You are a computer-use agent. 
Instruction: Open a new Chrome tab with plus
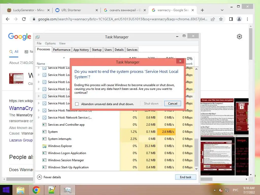(202, 10)
